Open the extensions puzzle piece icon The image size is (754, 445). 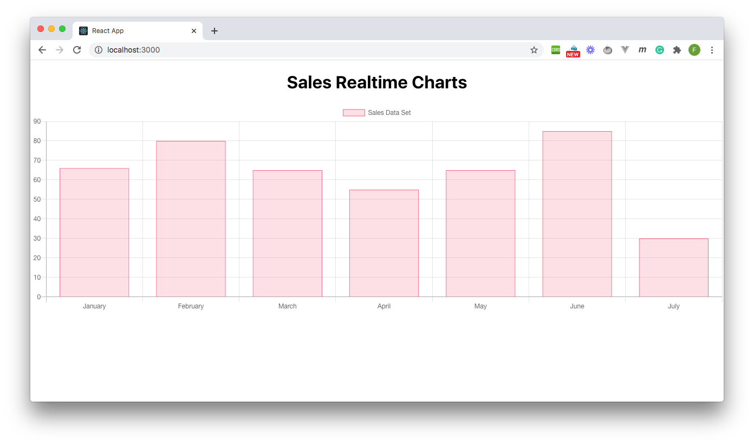coord(677,49)
